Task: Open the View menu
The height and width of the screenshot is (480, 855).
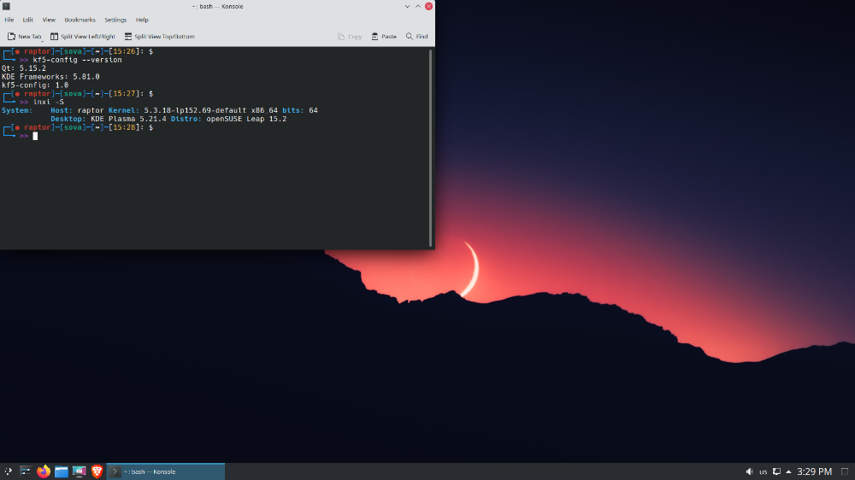Action: click(49, 20)
